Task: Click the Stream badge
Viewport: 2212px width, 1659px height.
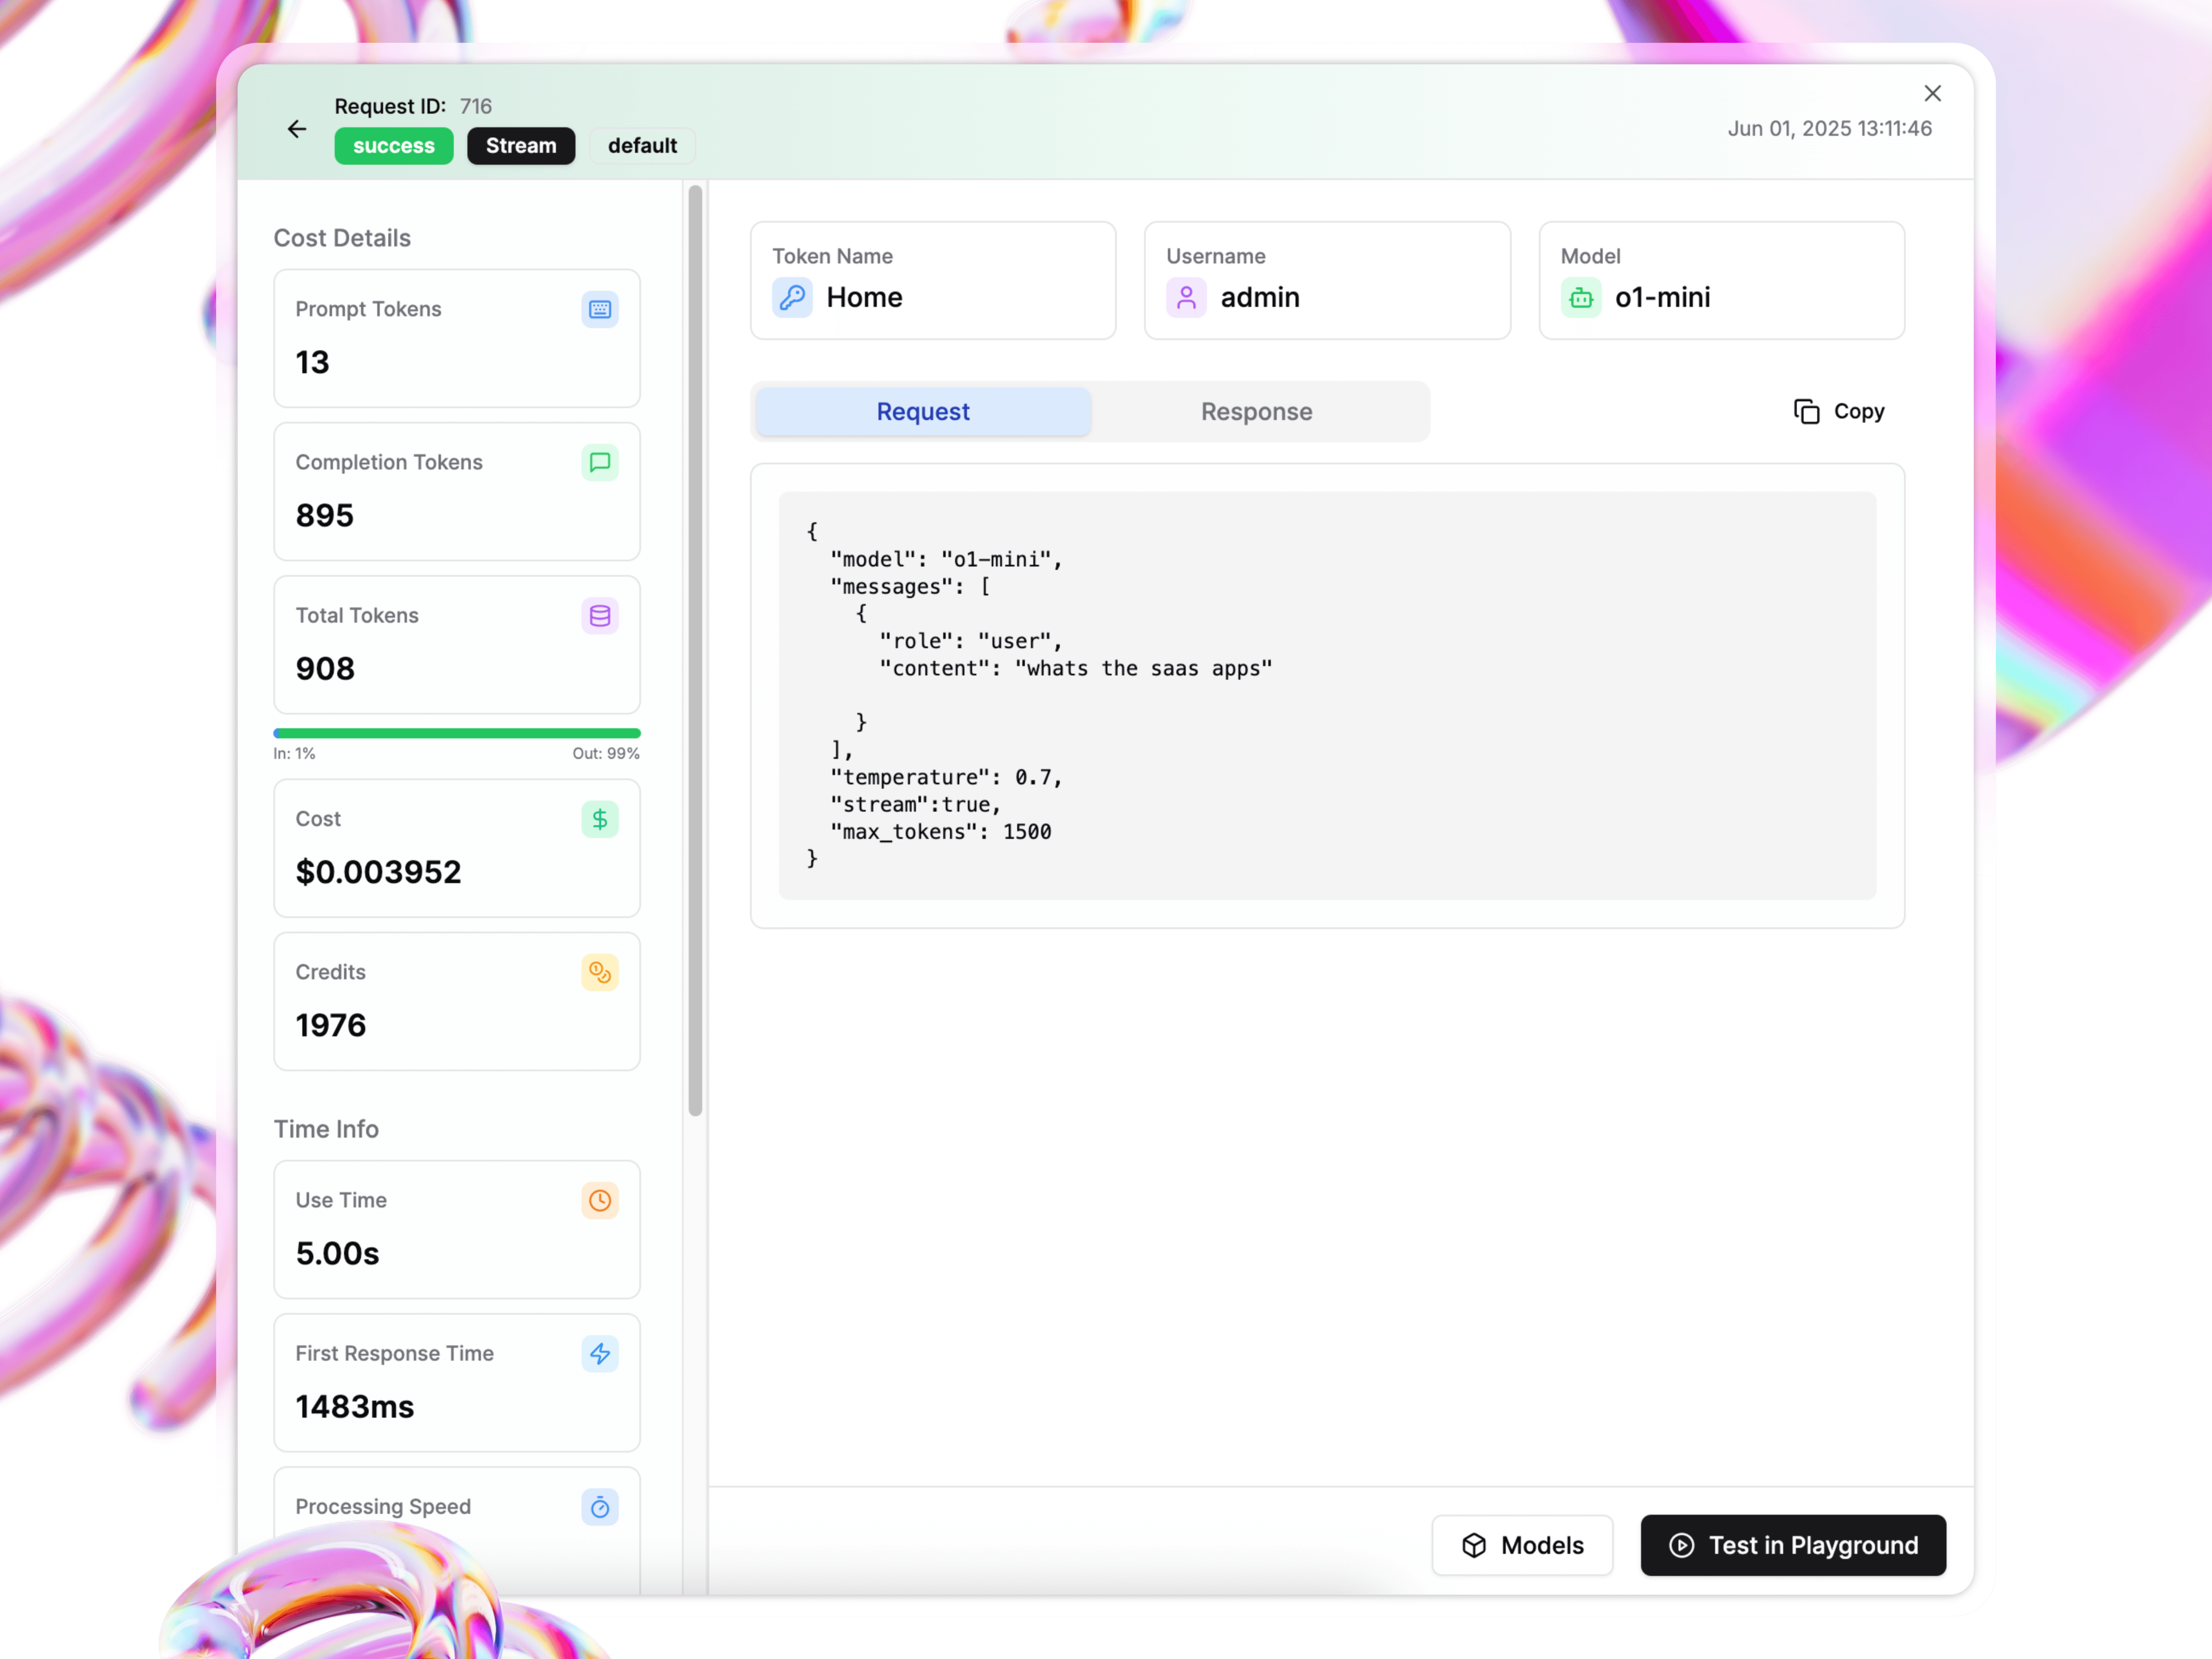Action: [521, 146]
